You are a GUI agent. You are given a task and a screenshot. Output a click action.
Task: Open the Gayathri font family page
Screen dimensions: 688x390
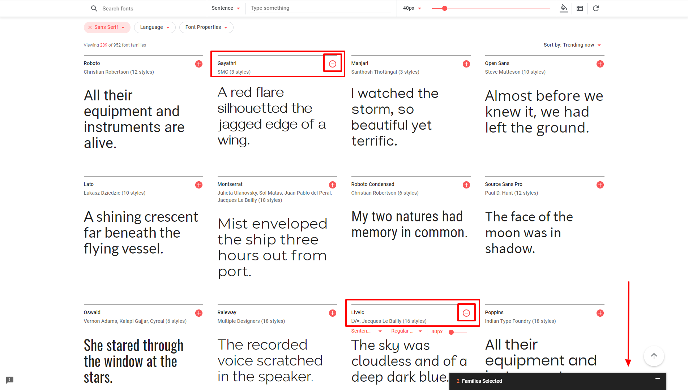pos(227,63)
